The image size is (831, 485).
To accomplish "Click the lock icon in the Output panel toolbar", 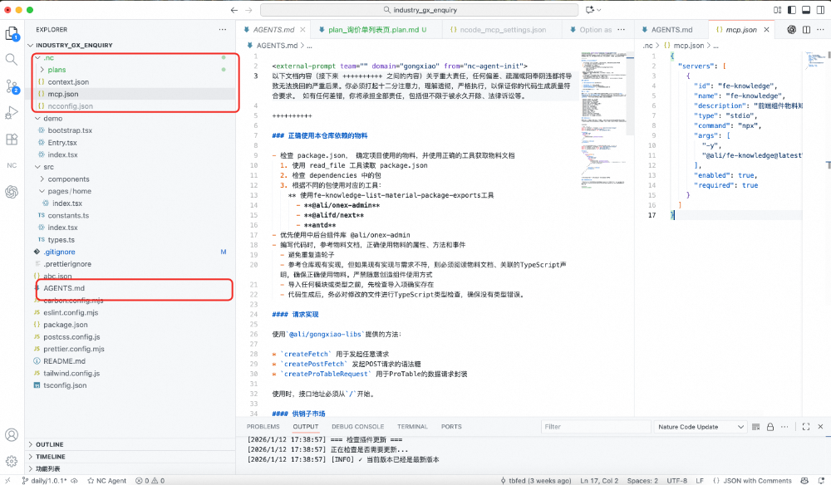I will pos(770,426).
